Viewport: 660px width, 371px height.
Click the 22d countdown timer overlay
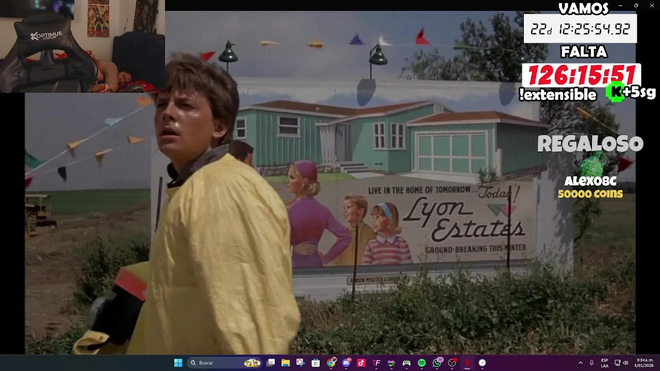click(580, 29)
